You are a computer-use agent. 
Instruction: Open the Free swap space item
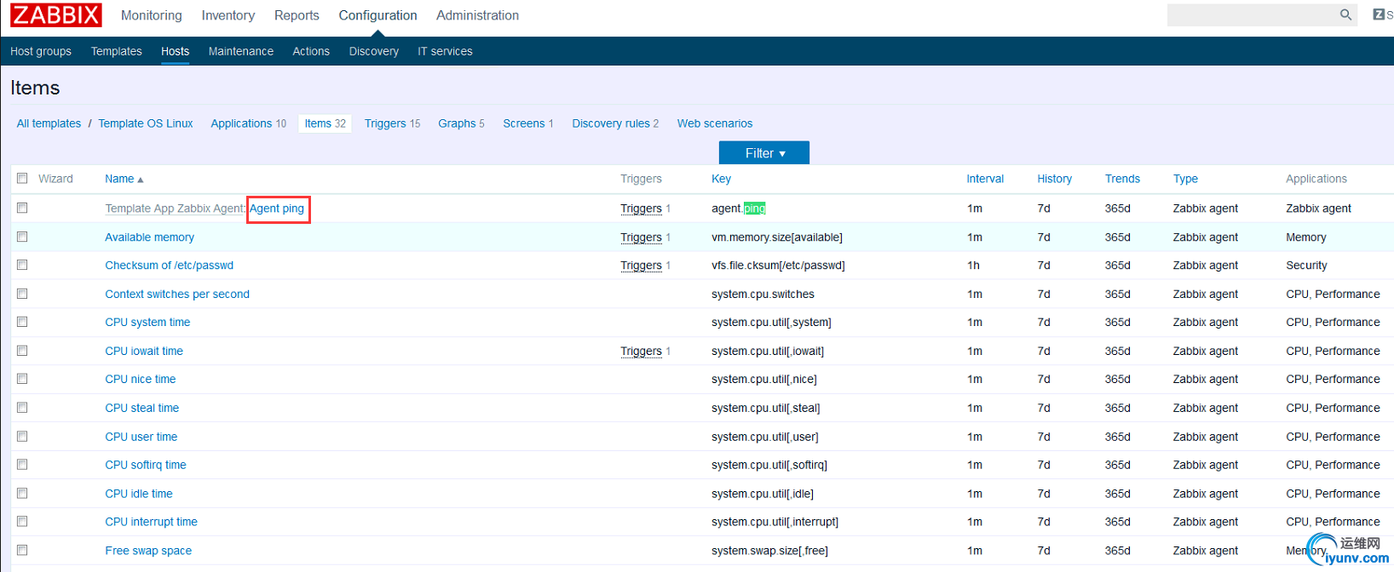pyautogui.click(x=148, y=551)
